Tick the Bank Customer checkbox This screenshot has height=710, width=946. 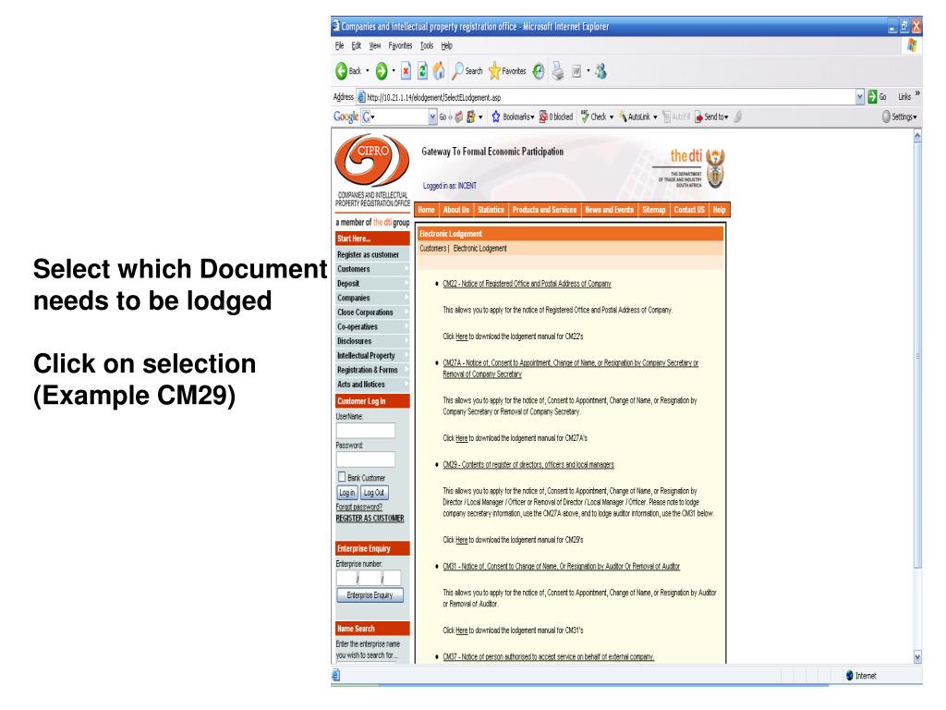coord(342,477)
